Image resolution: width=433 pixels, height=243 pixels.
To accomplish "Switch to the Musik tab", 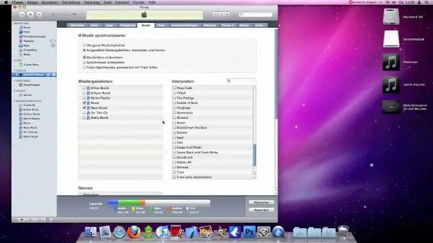I will tap(145, 25).
